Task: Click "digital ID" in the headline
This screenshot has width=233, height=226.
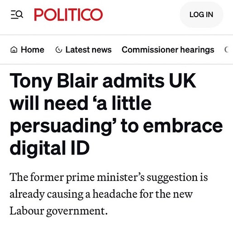Action: point(50,148)
